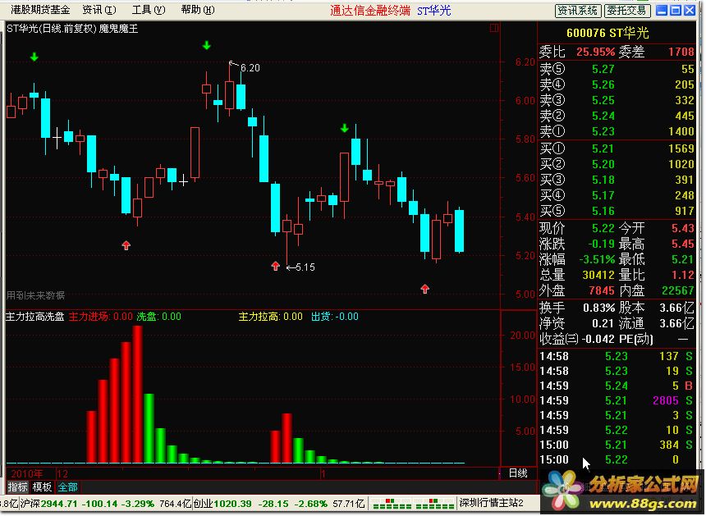
Task: Switch to the 全部 tab
Action: click(x=67, y=486)
